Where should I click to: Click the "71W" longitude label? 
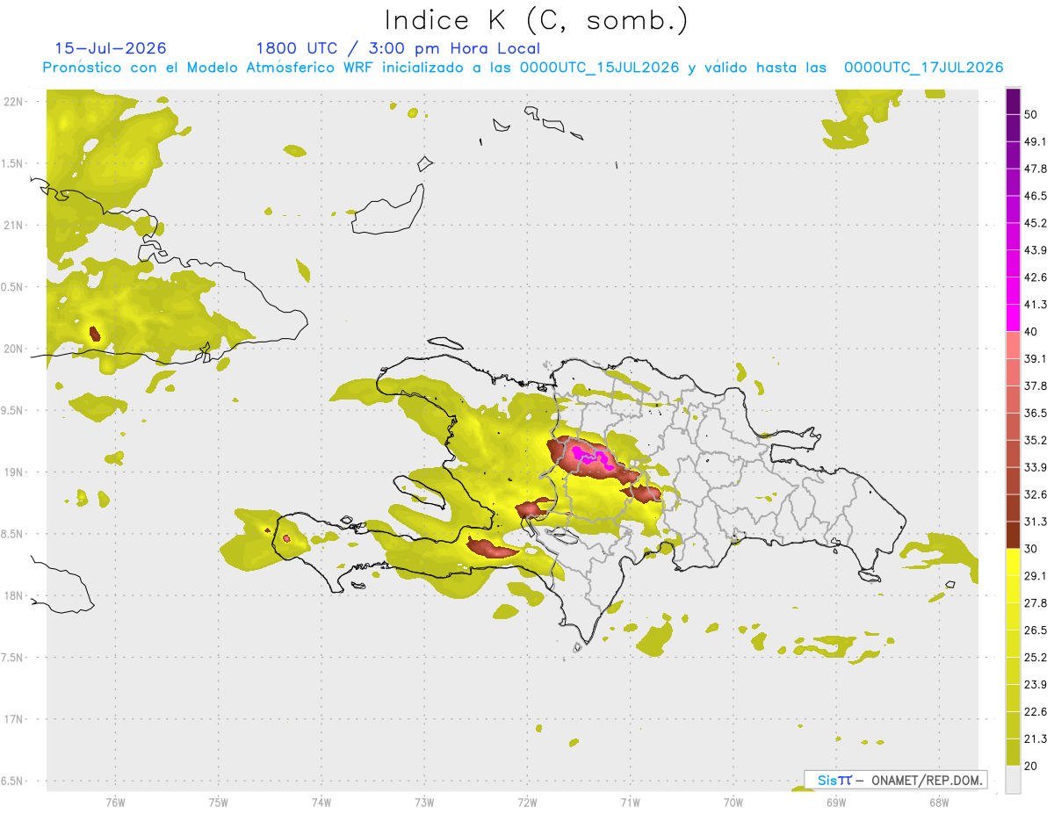(630, 802)
